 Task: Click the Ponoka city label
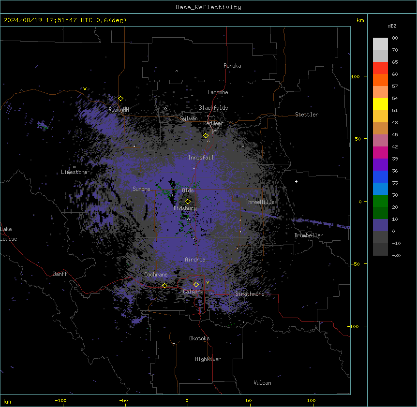coord(232,66)
